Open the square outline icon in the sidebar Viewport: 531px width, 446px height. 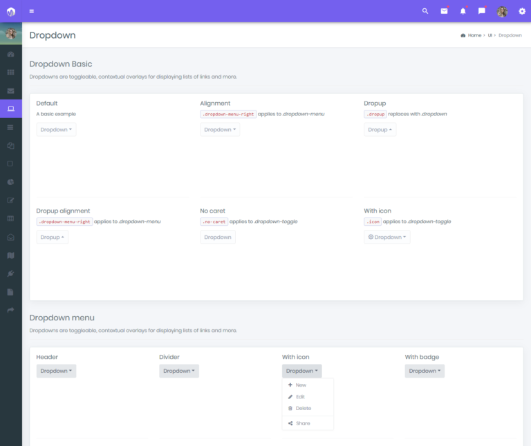[10, 164]
